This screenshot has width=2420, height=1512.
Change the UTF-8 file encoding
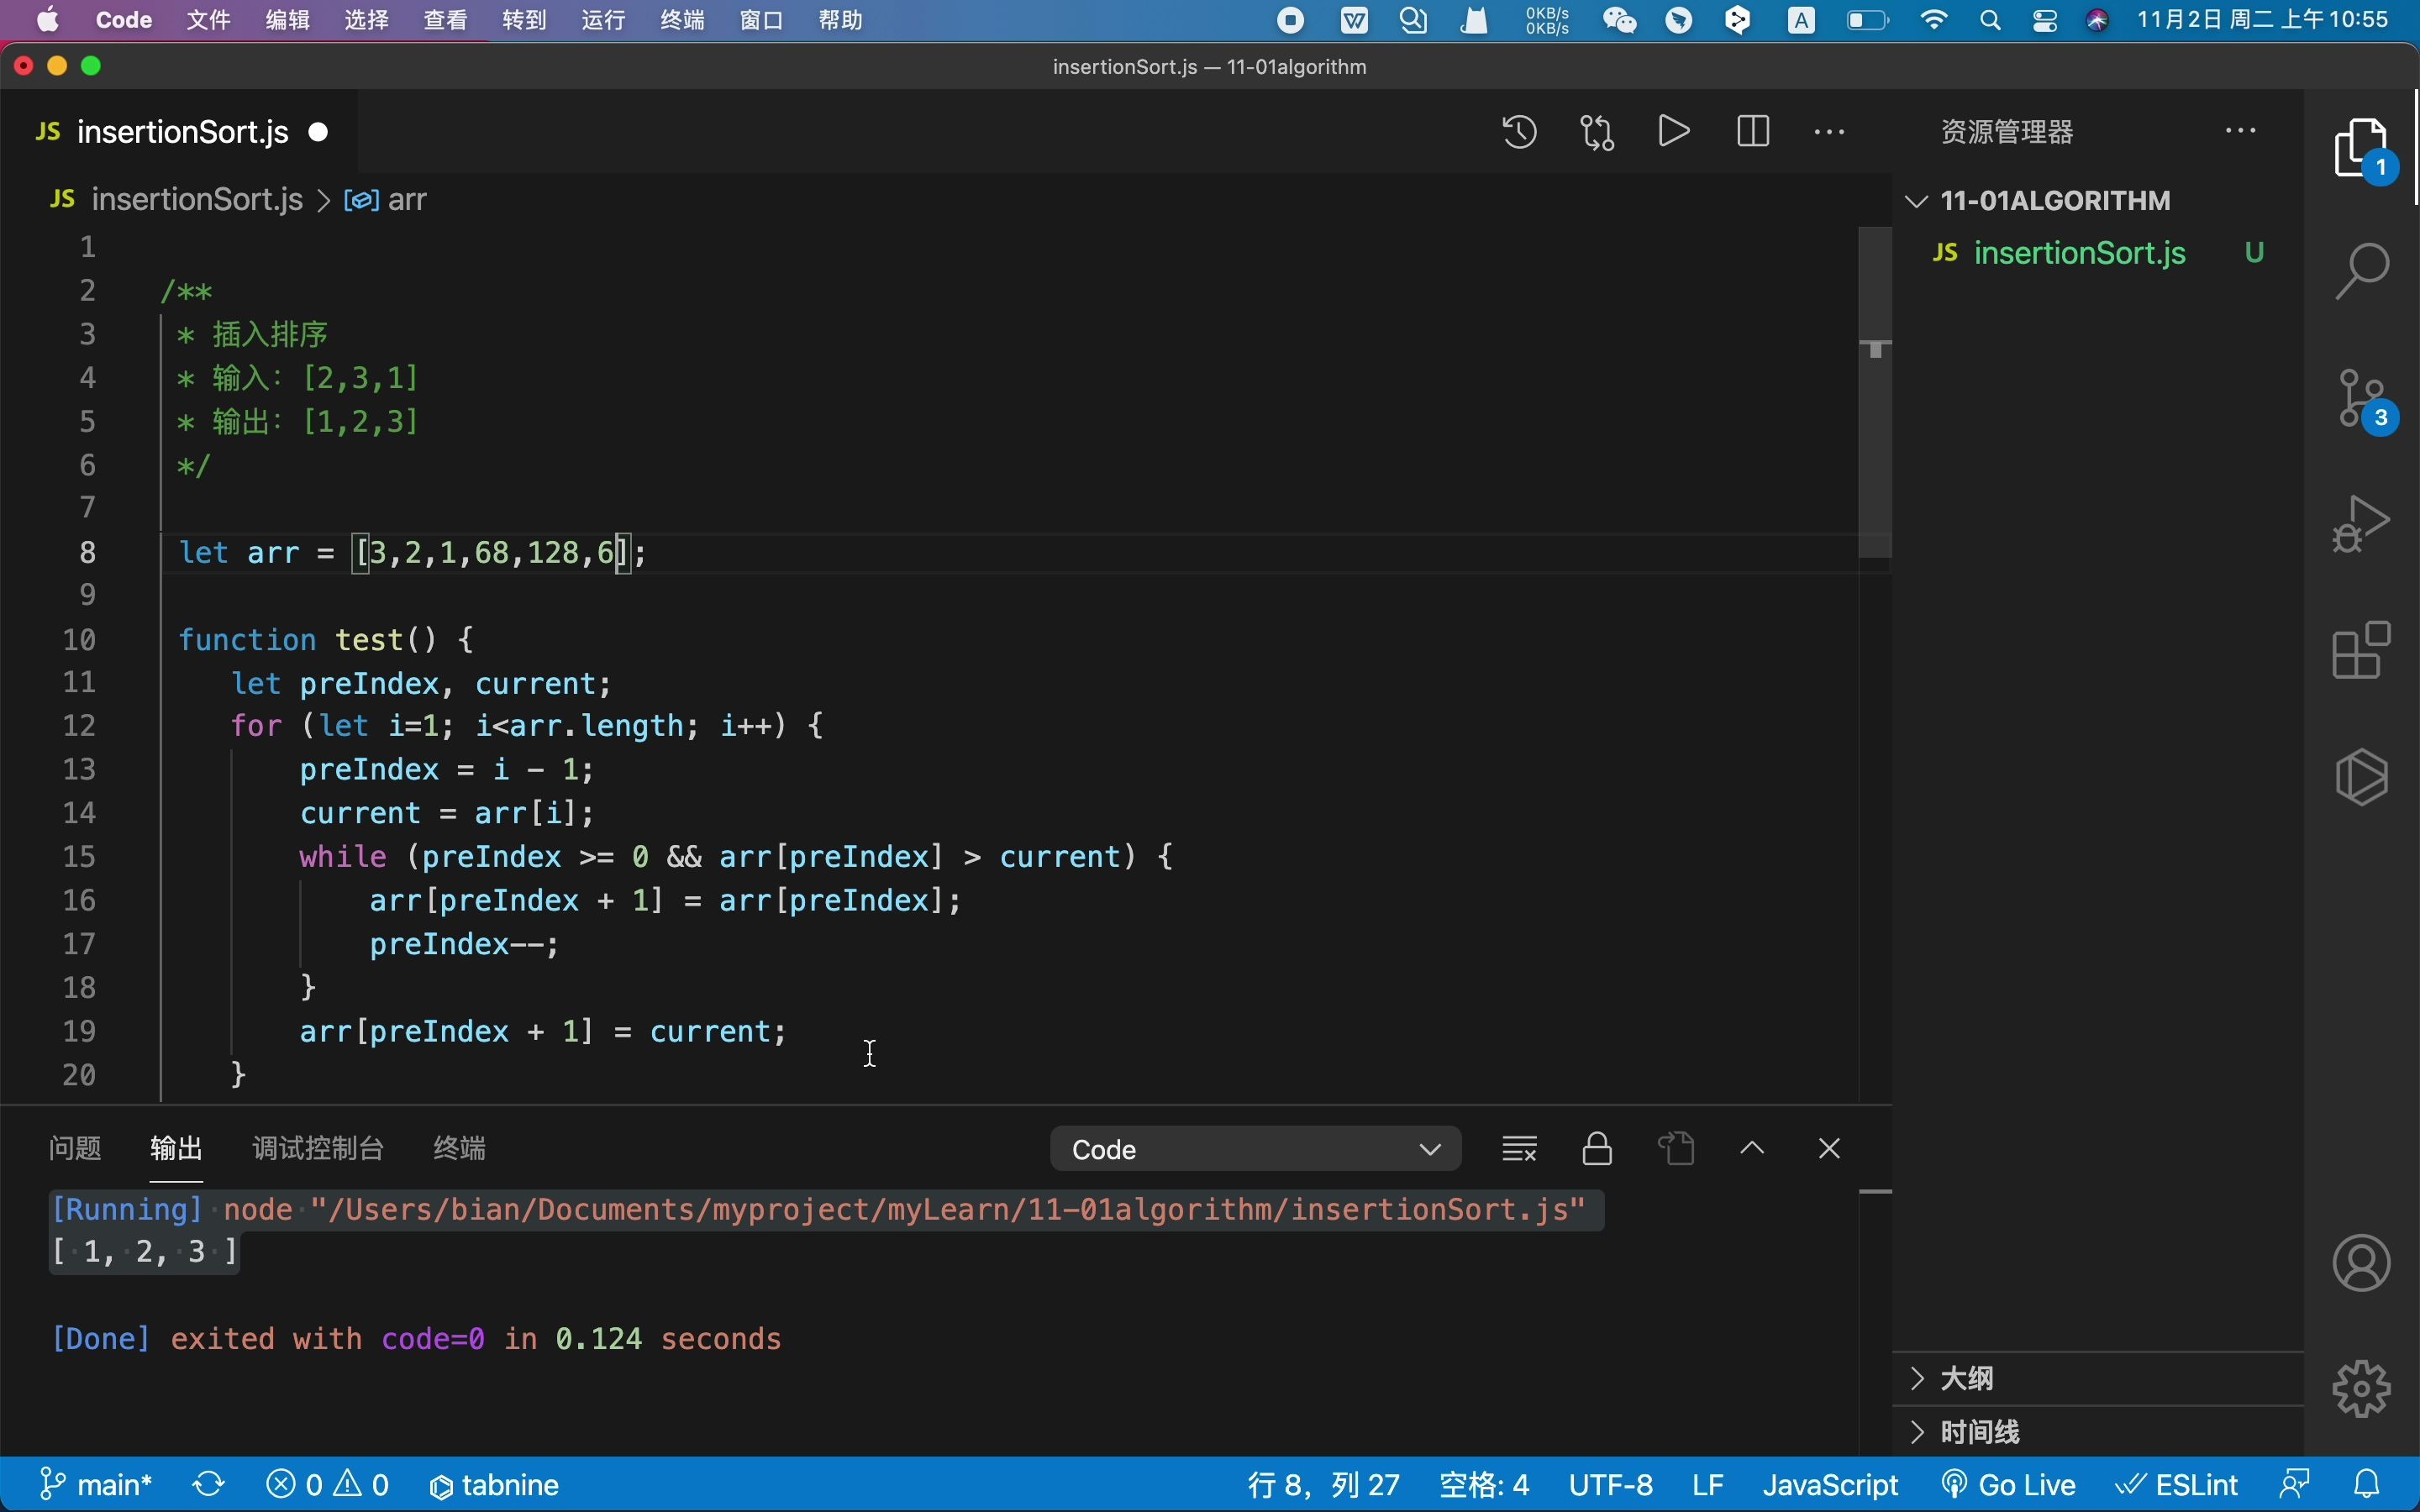coord(1611,1485)
